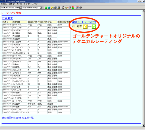Click the 2006/7/7 date cell
Screen dimensions: 145x130
(x=7, y=101)
